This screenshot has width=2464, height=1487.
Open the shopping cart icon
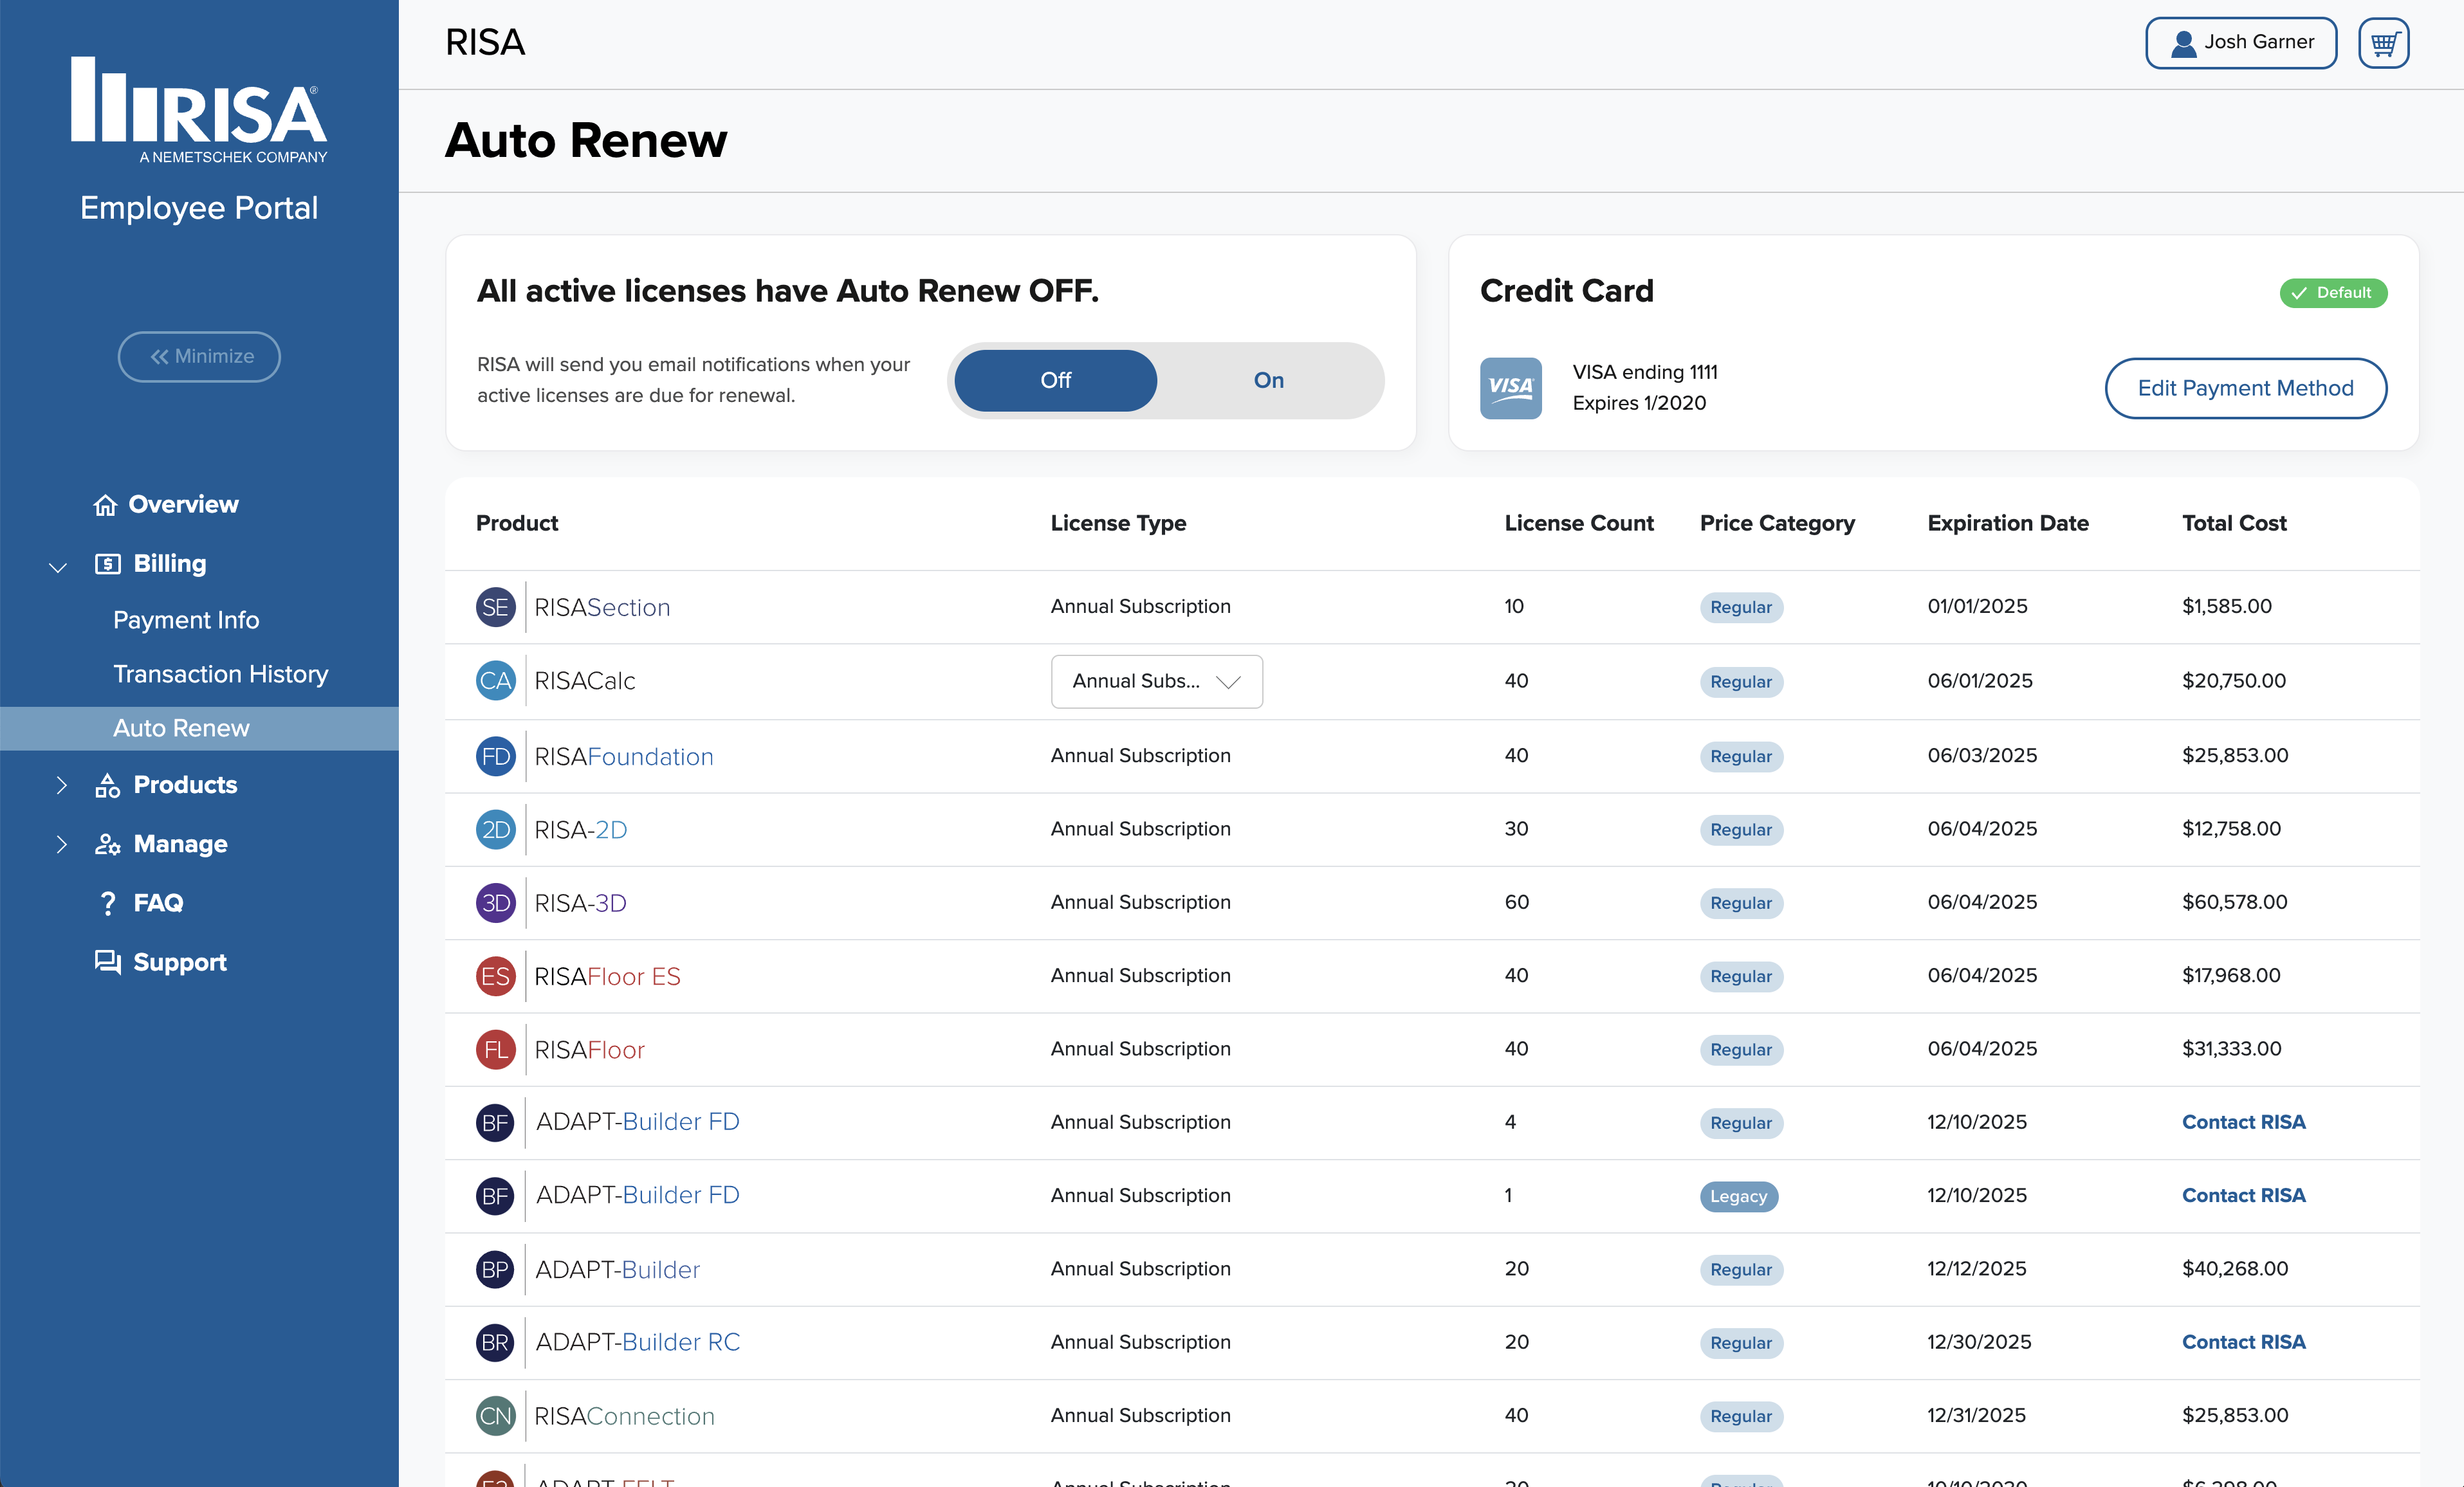click(2383, 43)
